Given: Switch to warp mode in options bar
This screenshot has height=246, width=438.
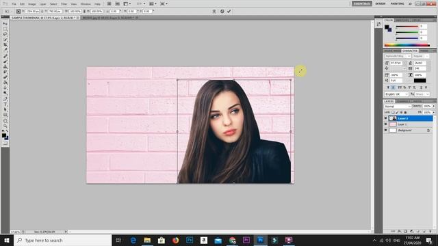Looking at the screenshot, I should point(214,12).
